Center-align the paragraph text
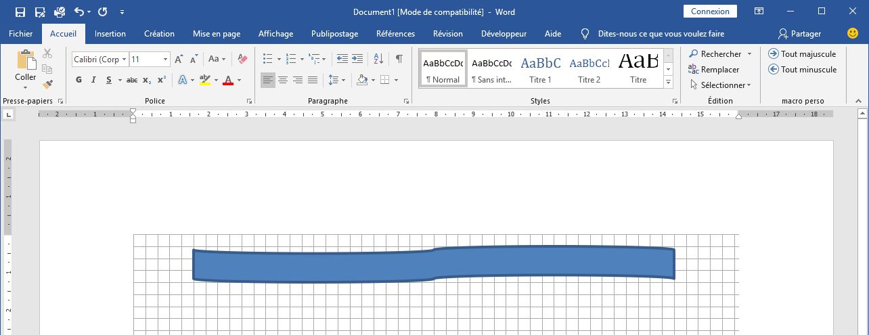Screen dimensions: 869x335 click(x=283, y=80)
